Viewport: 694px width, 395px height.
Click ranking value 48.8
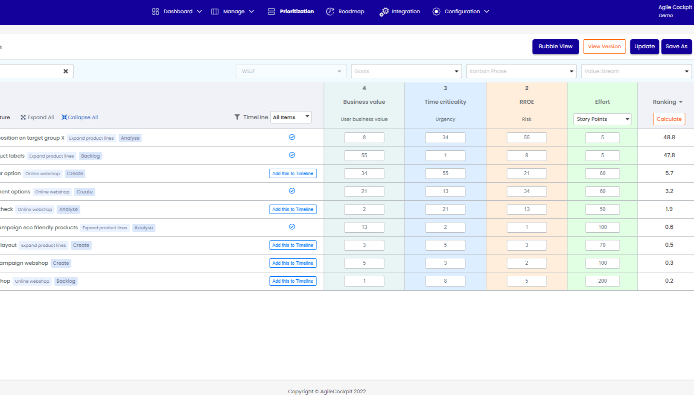point(669,138)
